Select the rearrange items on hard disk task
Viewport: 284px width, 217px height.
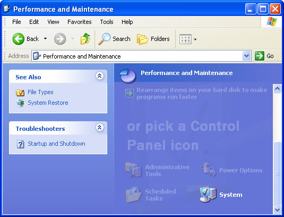tap(202, 93)
